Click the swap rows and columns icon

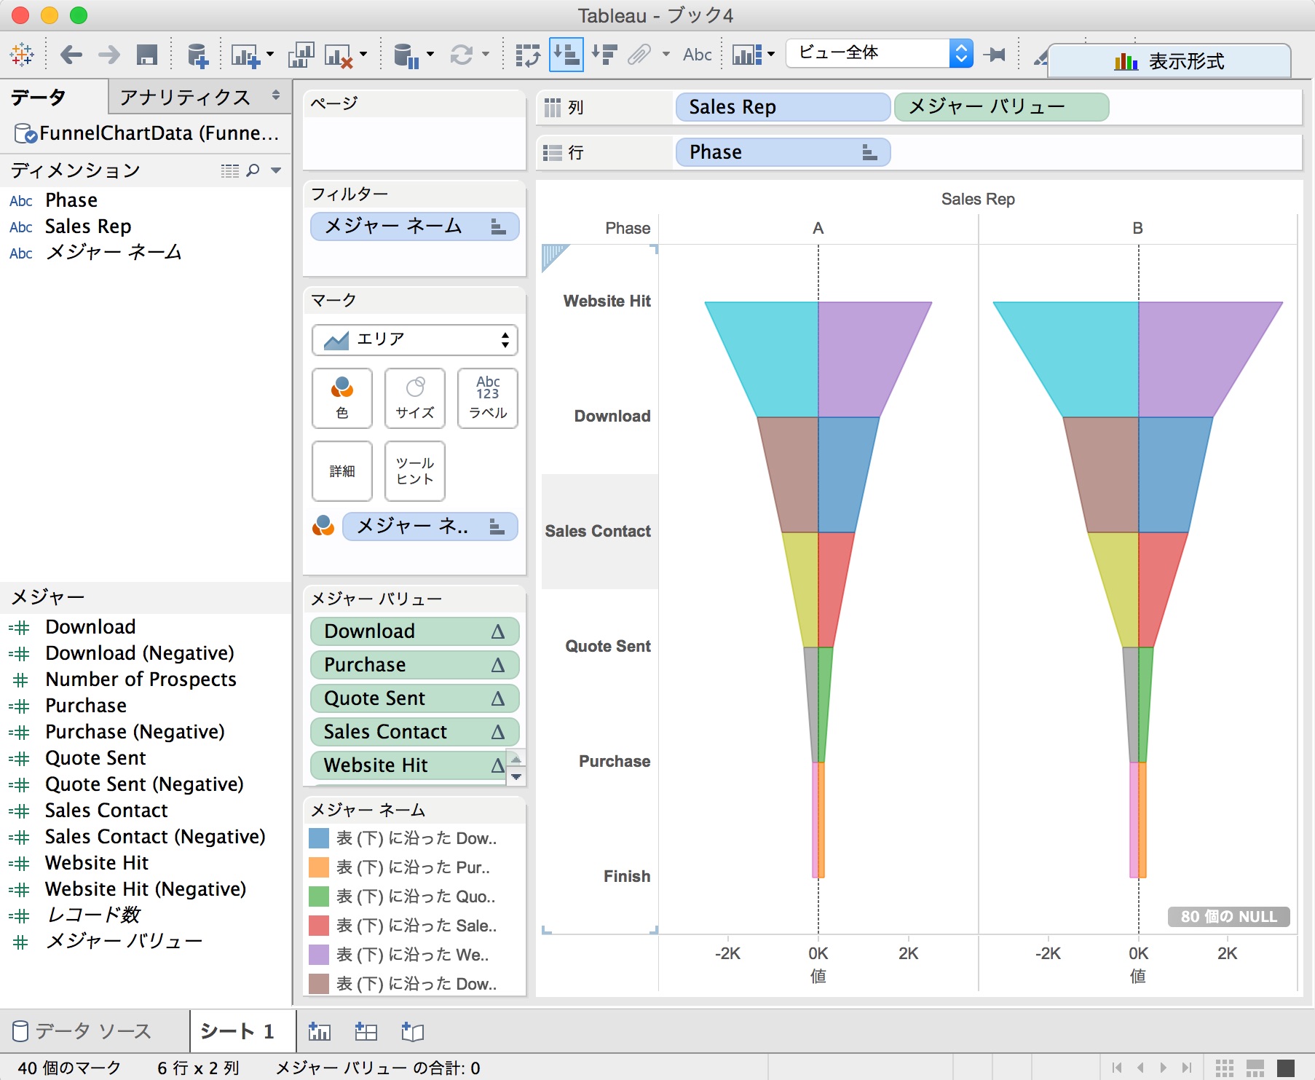point(528,54)
